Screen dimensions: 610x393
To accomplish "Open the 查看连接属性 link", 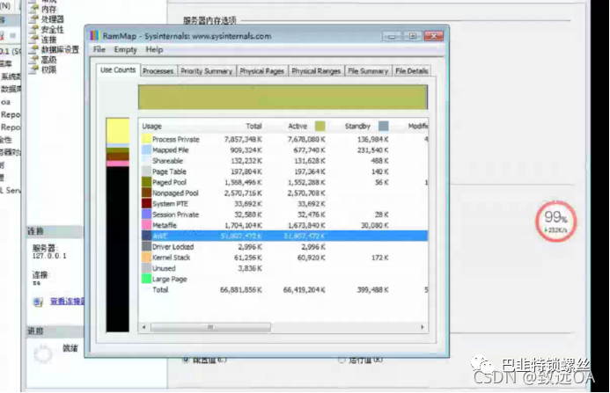I will (x=67, y=302).
